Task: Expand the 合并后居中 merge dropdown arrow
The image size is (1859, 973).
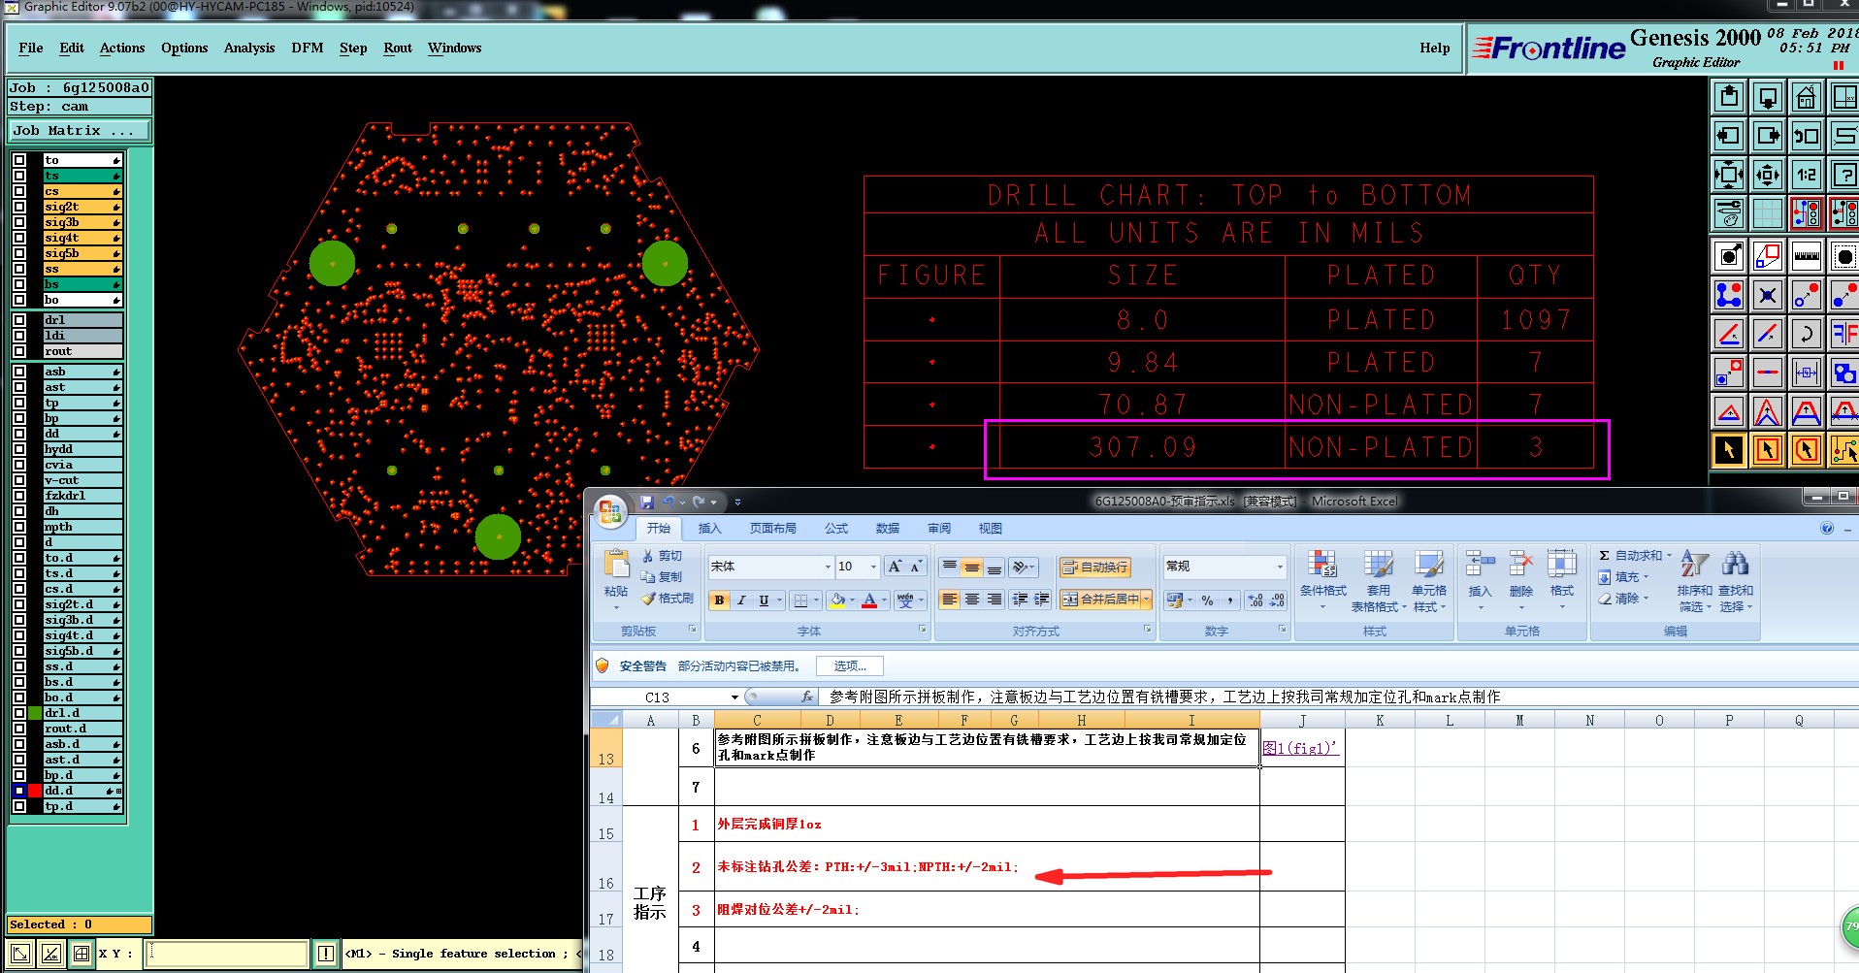Action: [1146, 600]
